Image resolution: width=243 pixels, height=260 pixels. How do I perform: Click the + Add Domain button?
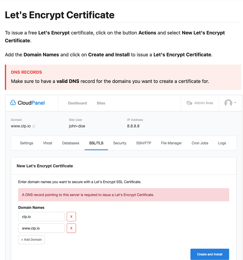[31, 239]
